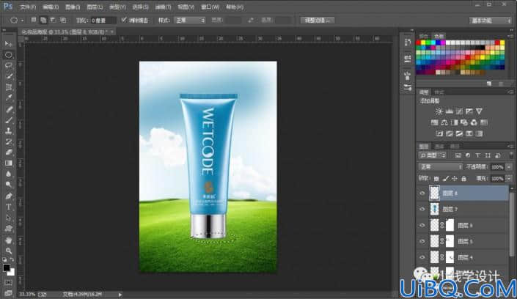Select the Healing Brush tool
The height and width of the screenshot is (299, 517).
coord(9,109)
